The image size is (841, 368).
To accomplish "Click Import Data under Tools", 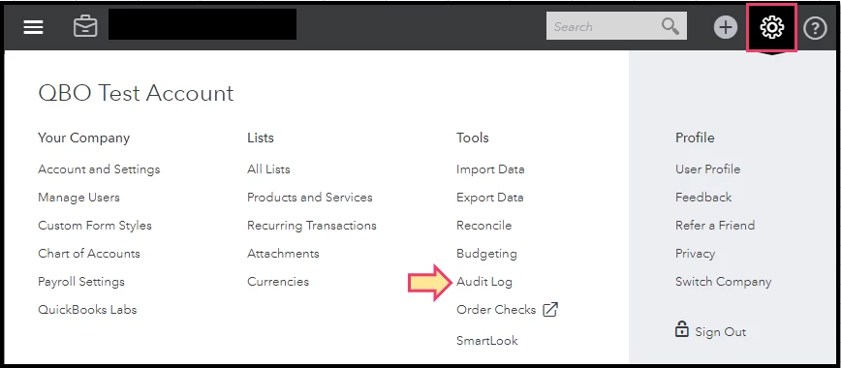I will pos(490,169).
